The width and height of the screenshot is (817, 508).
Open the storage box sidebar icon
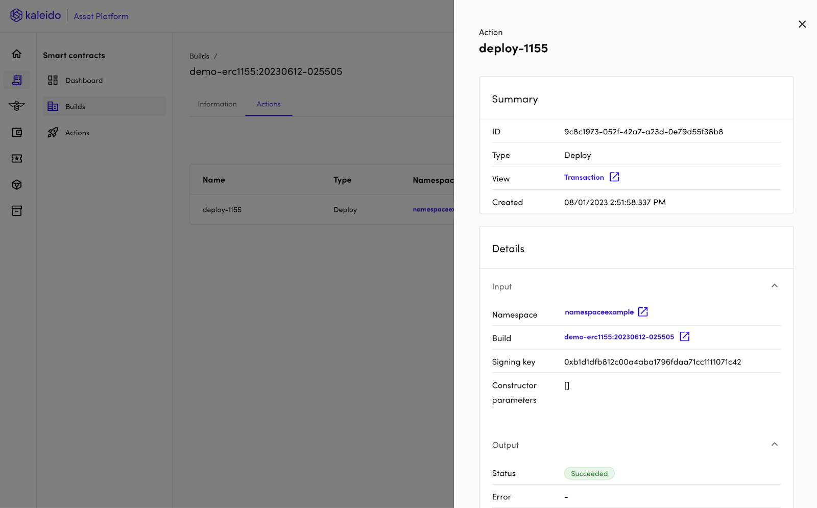coord(16,210)
